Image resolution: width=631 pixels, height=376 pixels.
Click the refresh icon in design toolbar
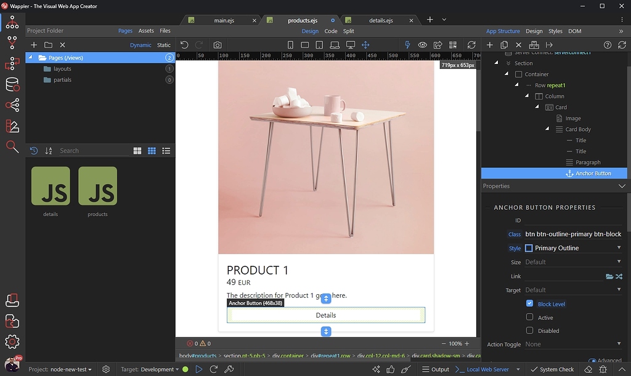tap(471, 45)
